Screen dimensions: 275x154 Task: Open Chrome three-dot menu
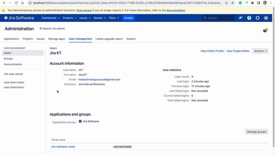[271, 3]
